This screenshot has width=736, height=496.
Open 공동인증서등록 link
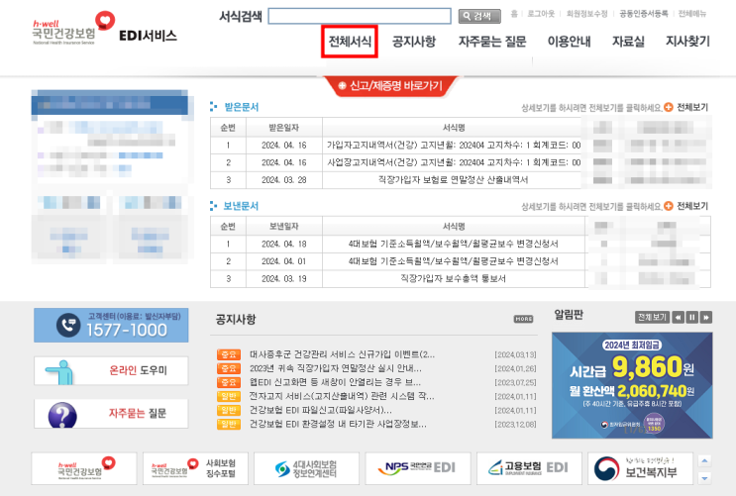coord(644,14)
